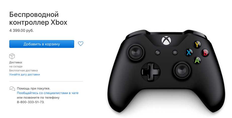Viewport: 232px width, 118px height.
Task: Click the price '4 399.00 руб.'
Action: [x=21, y=31]
